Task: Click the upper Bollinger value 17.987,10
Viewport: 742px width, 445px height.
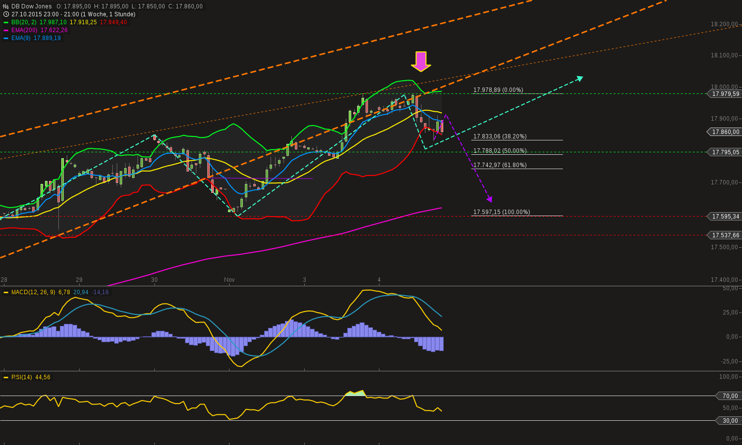Action: tap(53, 22)
